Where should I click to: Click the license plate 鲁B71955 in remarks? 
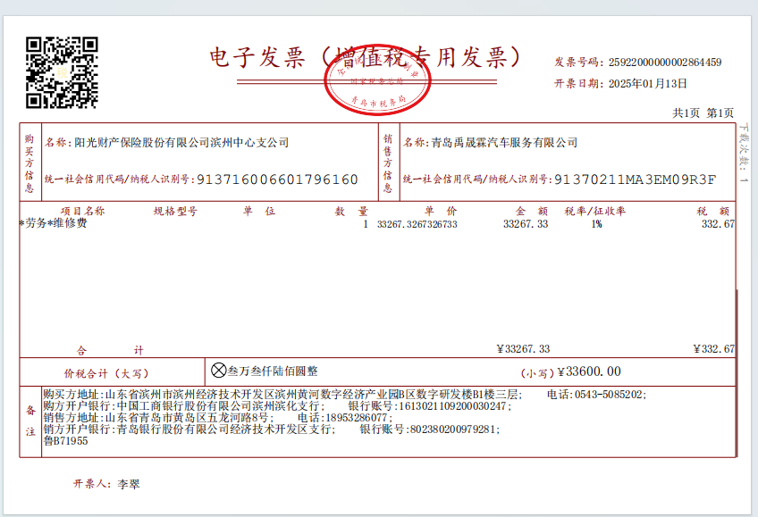coord(65,441)
